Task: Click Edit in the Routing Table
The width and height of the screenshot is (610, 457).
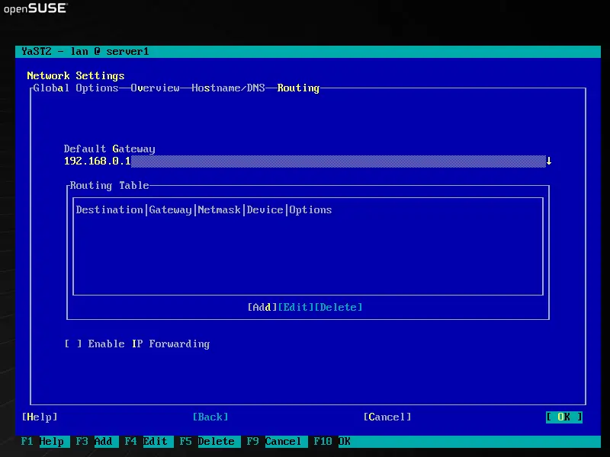Action: (296, 308)
